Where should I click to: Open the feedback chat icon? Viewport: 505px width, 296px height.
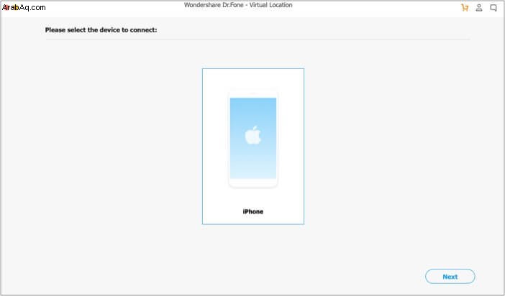click(x=493, y=8)
